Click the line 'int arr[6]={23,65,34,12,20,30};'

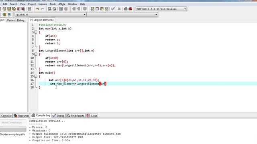[x=74, y=80]
